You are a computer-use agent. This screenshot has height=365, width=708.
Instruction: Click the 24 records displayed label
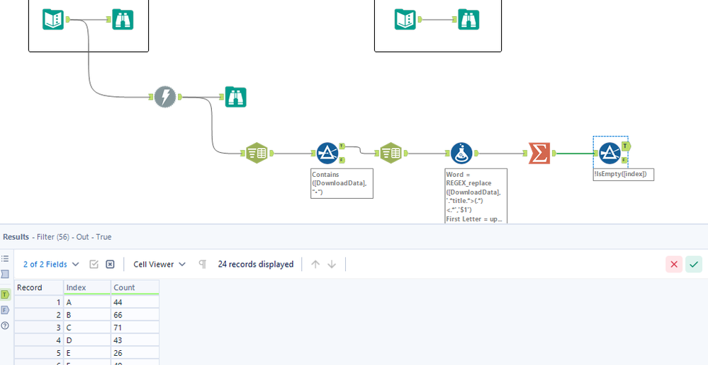coord(256,264)
